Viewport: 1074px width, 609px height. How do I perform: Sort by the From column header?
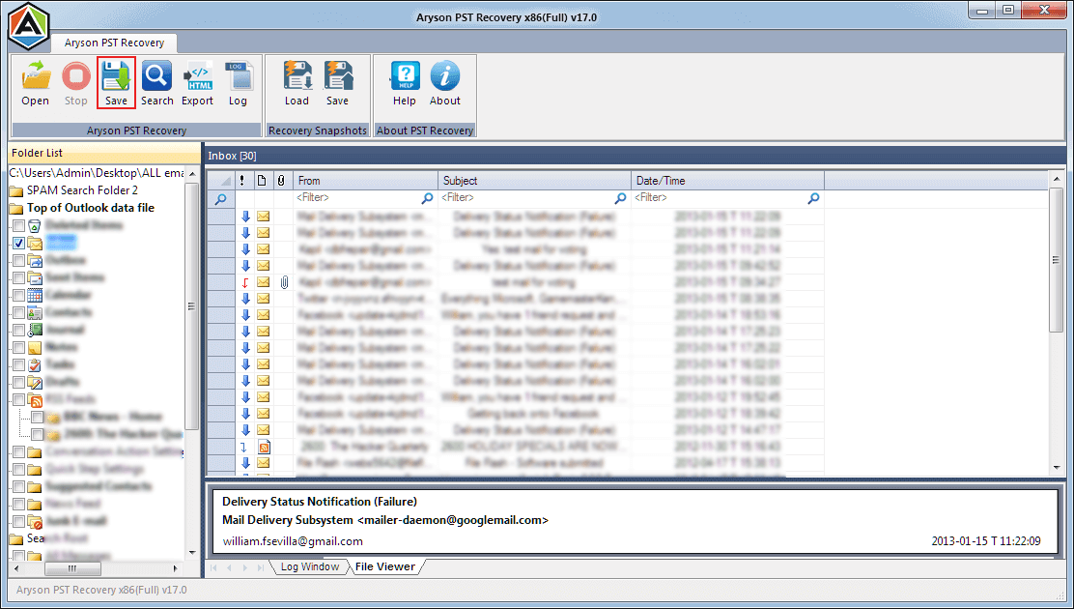coord(366,181)
